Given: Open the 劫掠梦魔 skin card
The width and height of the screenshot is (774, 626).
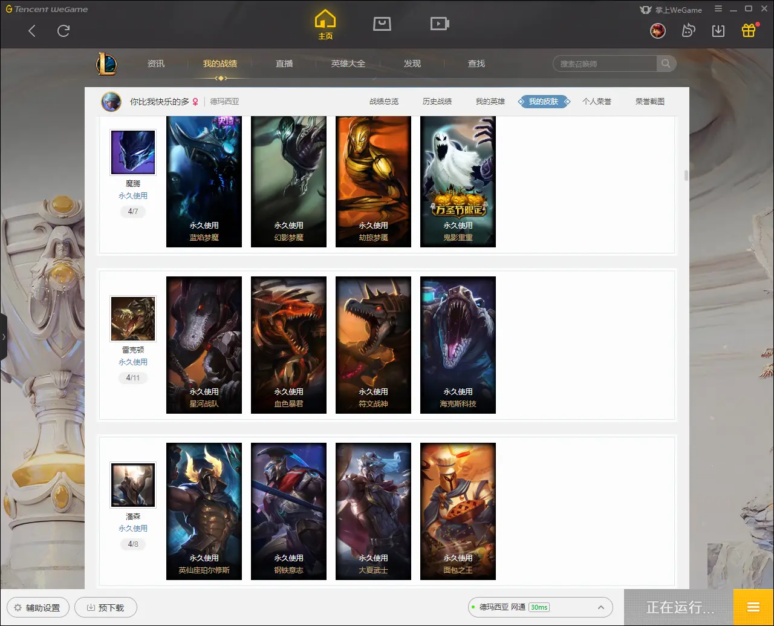Looking at the screenshot, I should pyautogui.click(x=373, y=181).
